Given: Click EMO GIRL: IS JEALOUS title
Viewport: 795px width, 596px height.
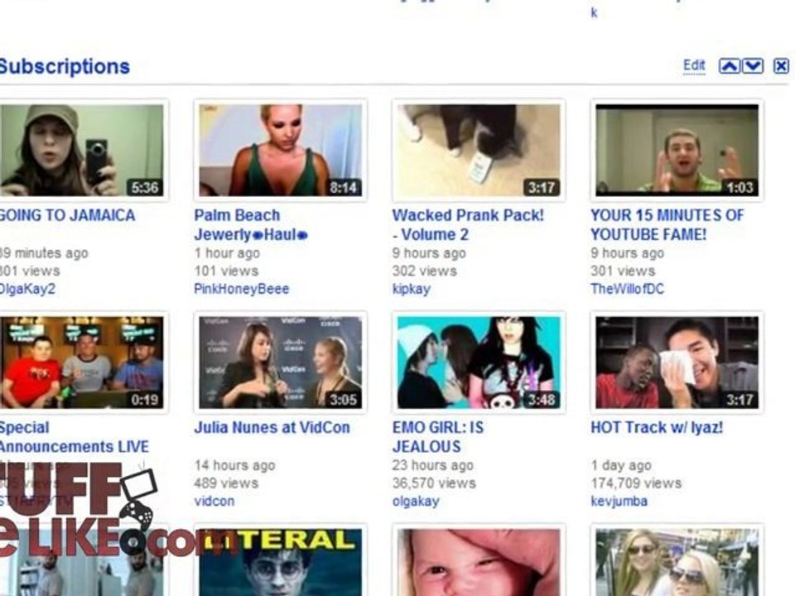Looking at the screenshot, I should [x=438, y=437].
